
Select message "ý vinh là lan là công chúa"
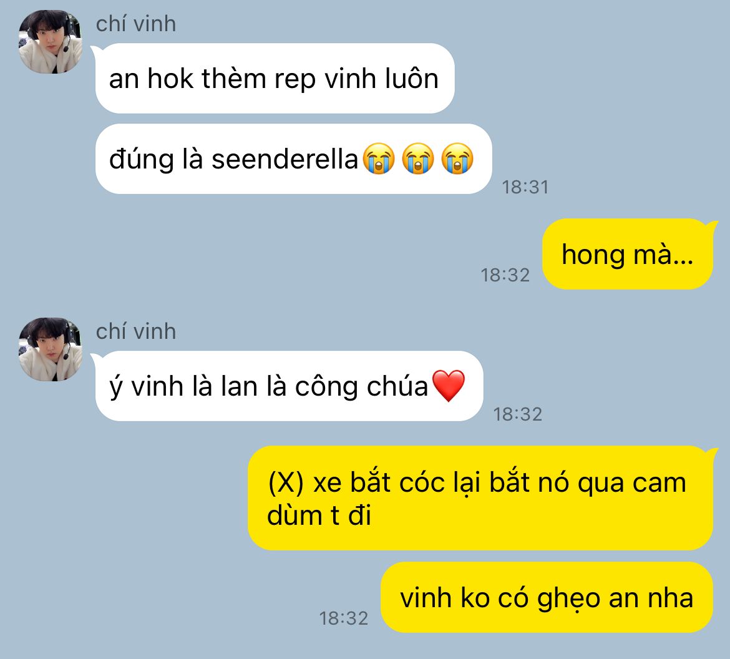[289, 386]
